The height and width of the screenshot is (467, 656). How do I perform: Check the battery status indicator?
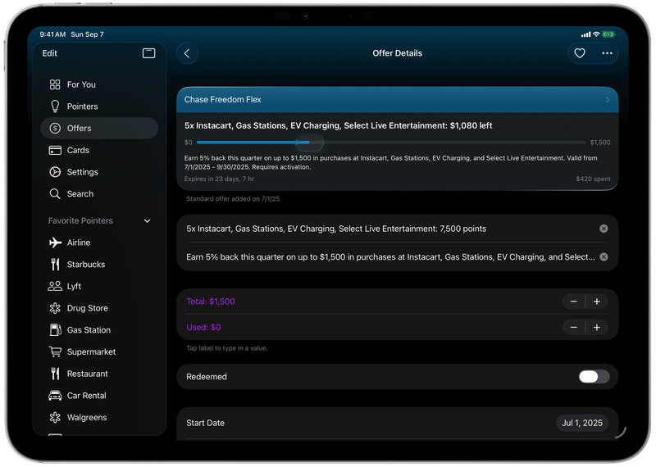click(608, 34)
